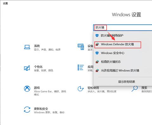Open the Ease of Access icon
Screen dimensions: 152x125
pos(81,89)
